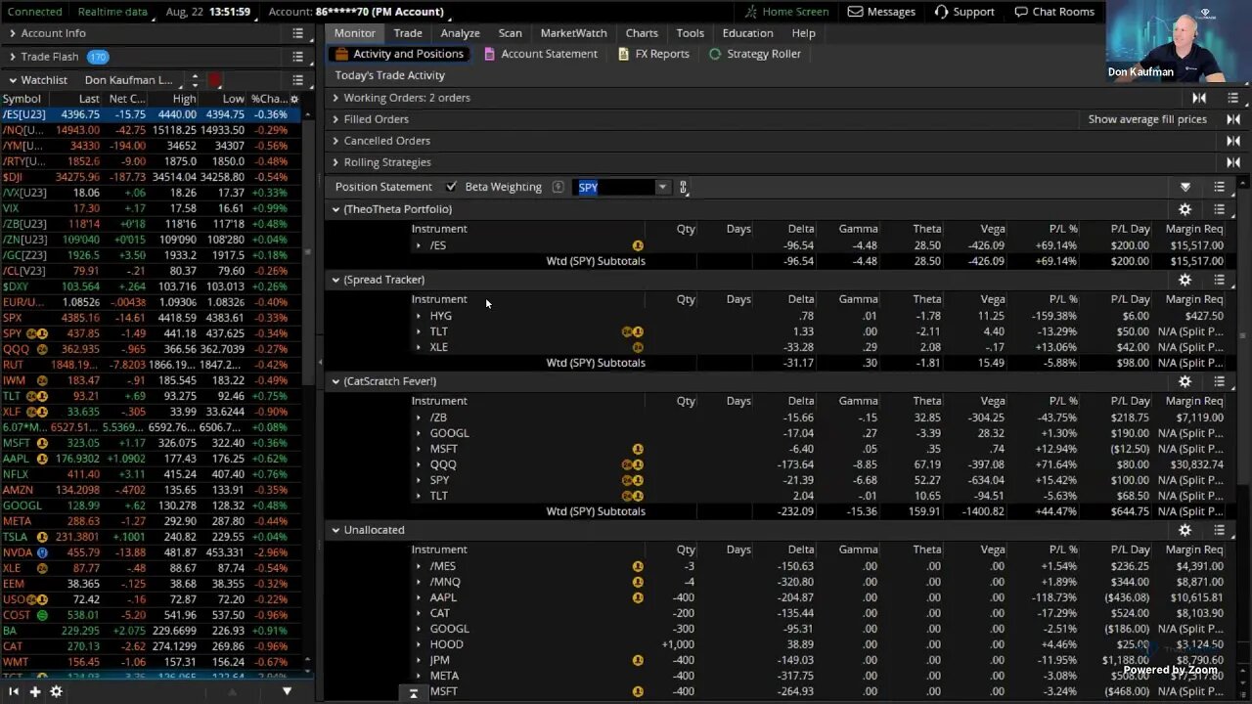Image resolution: width=1252 pixels, height=704 pixels.
Task: Collapse the (TheoTheta Portfolio) group
Action: (x=335, y=209)
